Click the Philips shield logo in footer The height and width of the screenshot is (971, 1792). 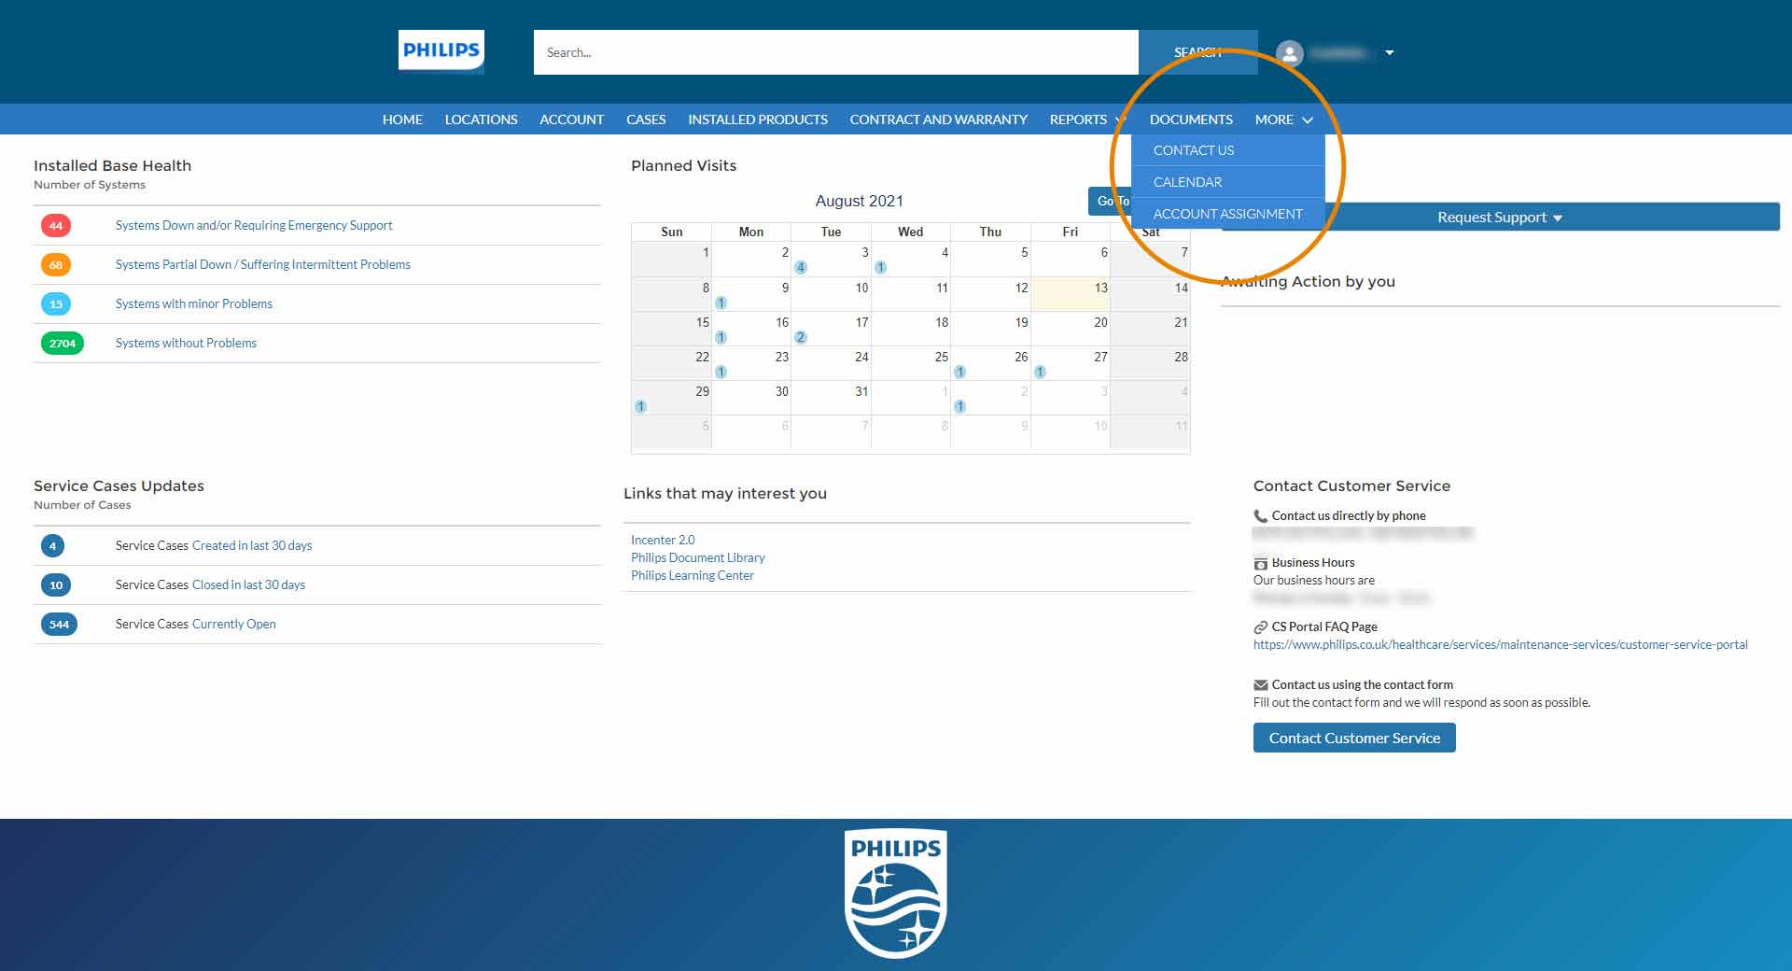[896, 894]
